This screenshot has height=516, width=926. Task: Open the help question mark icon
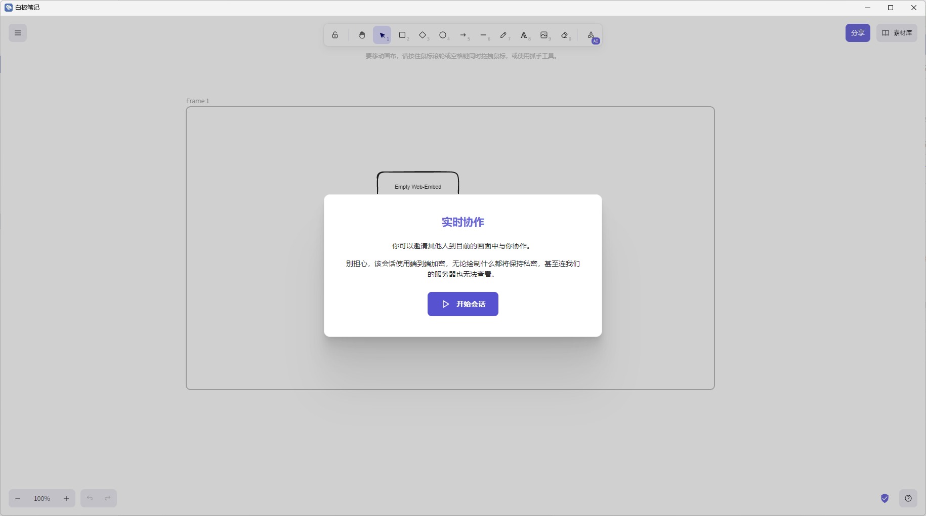pyautogui.click(x=908, y=498)
